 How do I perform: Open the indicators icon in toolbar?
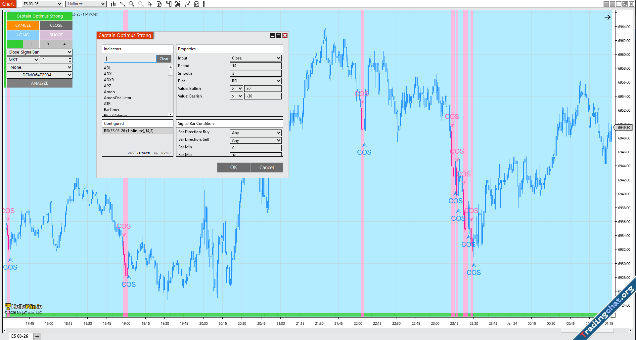click(178, 4)
